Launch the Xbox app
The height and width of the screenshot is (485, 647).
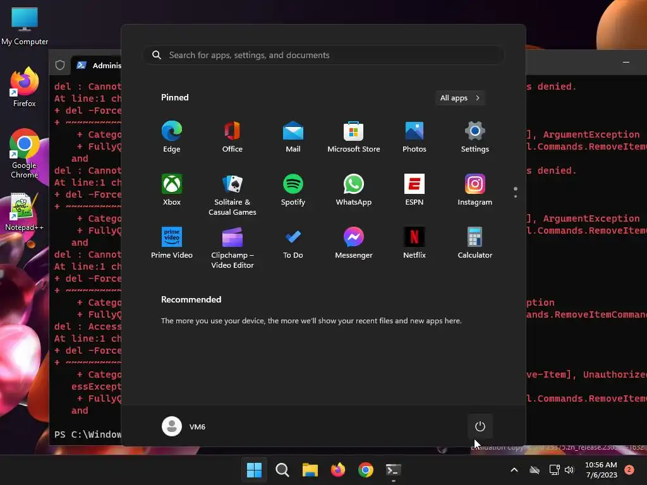click(x=172, y=190)
